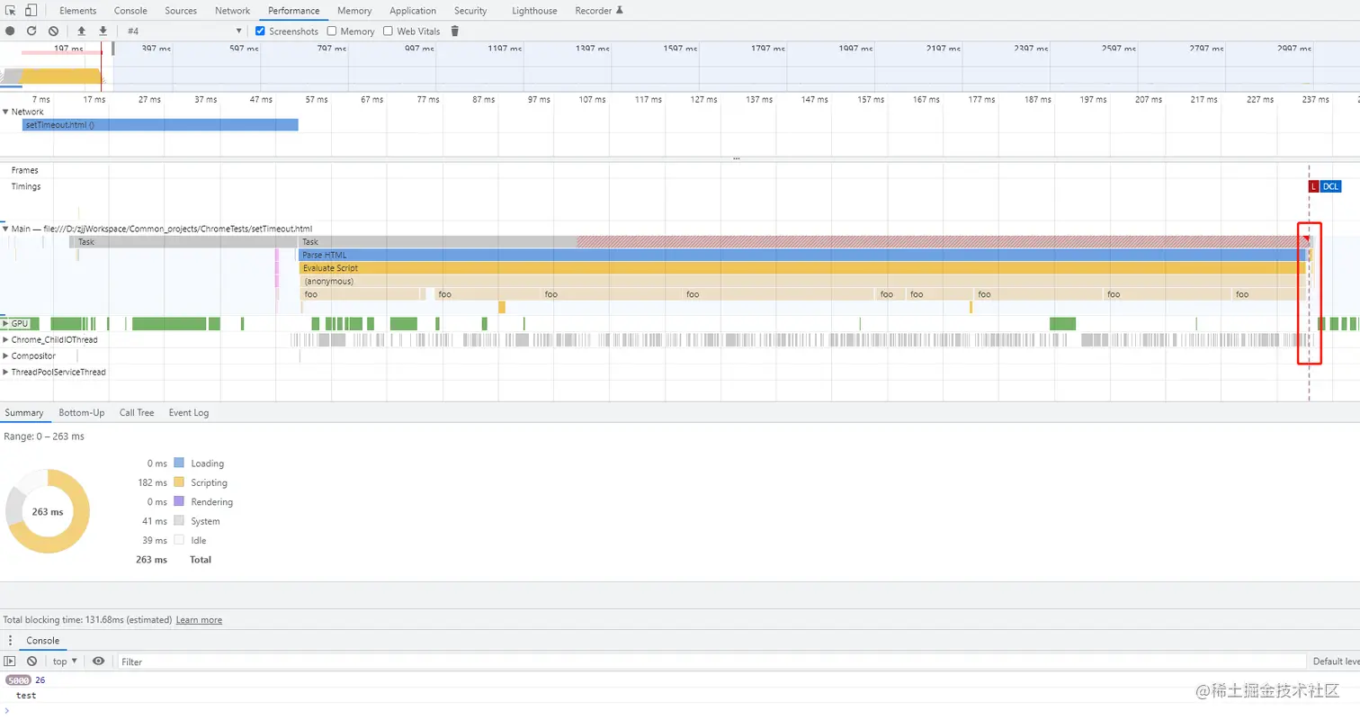Click the 5000 message count badge
1360x720 pixels.
coord(18,680)
